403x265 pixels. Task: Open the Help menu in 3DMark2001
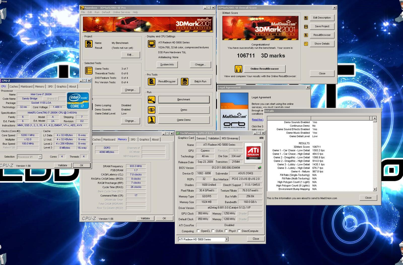pyautogui.click(x=135, y=12)
